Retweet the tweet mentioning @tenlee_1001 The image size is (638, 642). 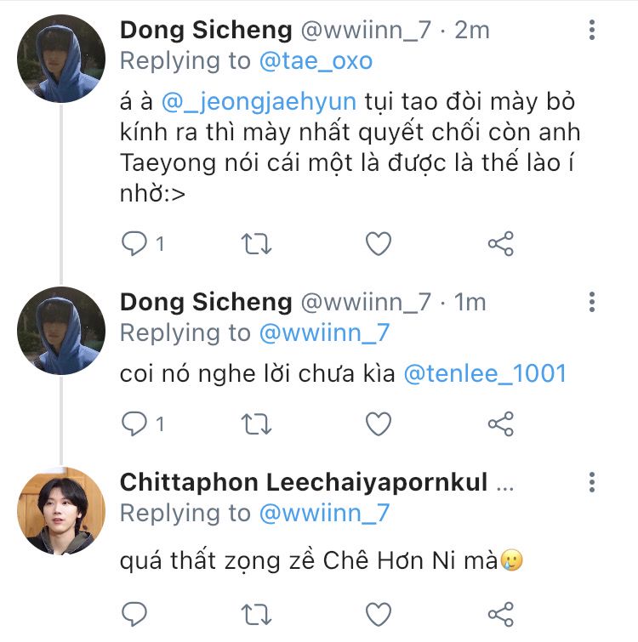(257, 423)
